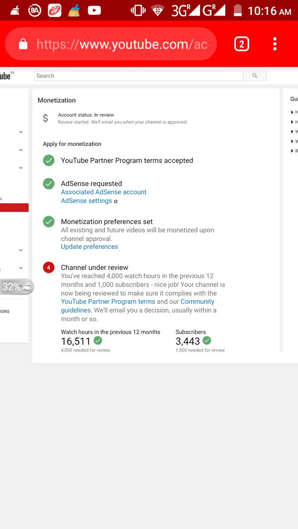Click green check beside AdSense requested

(x=49, y=184)
